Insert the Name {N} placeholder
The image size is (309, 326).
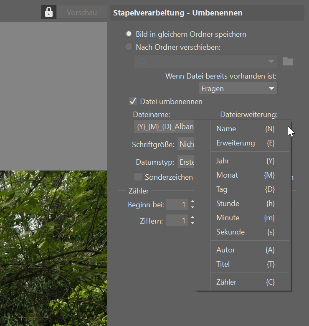click(x=245, y=129)
